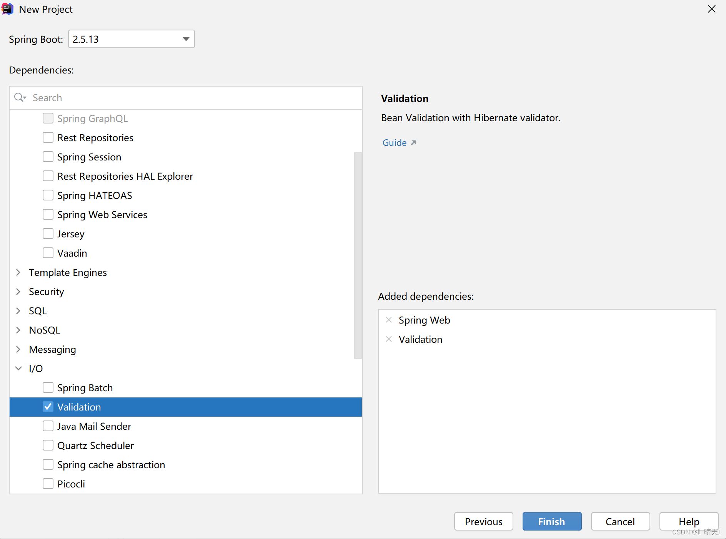Check Quartz Scheduler

(48, 445)
